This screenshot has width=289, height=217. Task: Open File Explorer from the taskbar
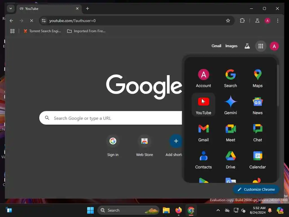click(x=166, y=210)
